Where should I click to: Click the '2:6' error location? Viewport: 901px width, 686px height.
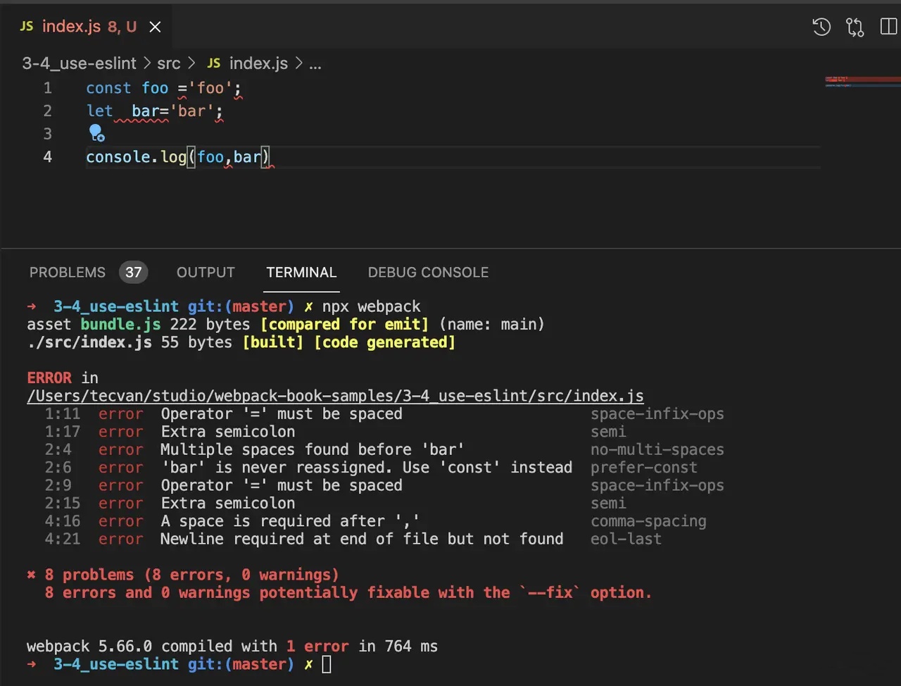(58, 468)
